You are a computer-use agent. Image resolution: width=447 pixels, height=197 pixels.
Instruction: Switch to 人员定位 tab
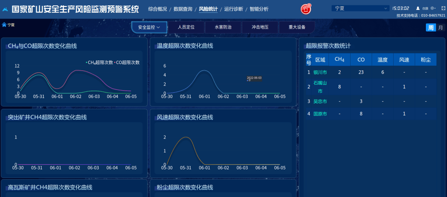[x=186, y=27]
